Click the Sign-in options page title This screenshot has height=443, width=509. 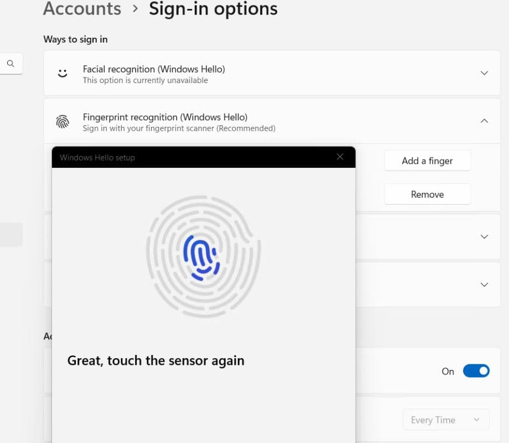point(213,9)
